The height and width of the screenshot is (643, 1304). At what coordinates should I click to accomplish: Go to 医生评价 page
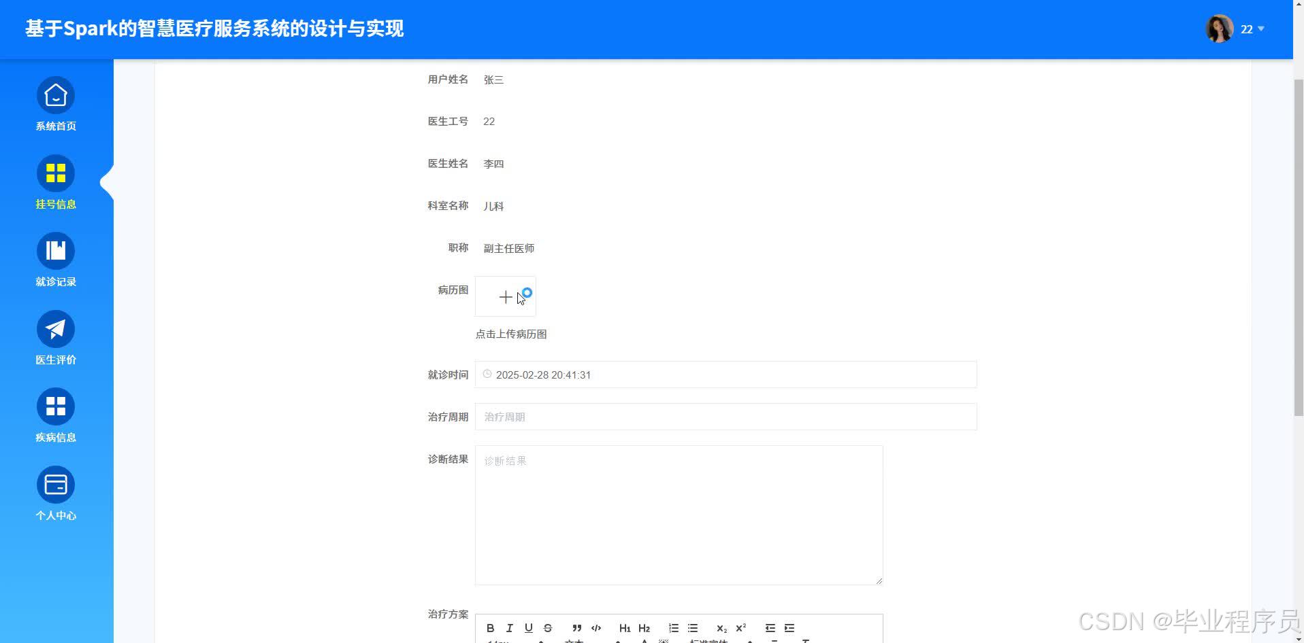(55, 337)
